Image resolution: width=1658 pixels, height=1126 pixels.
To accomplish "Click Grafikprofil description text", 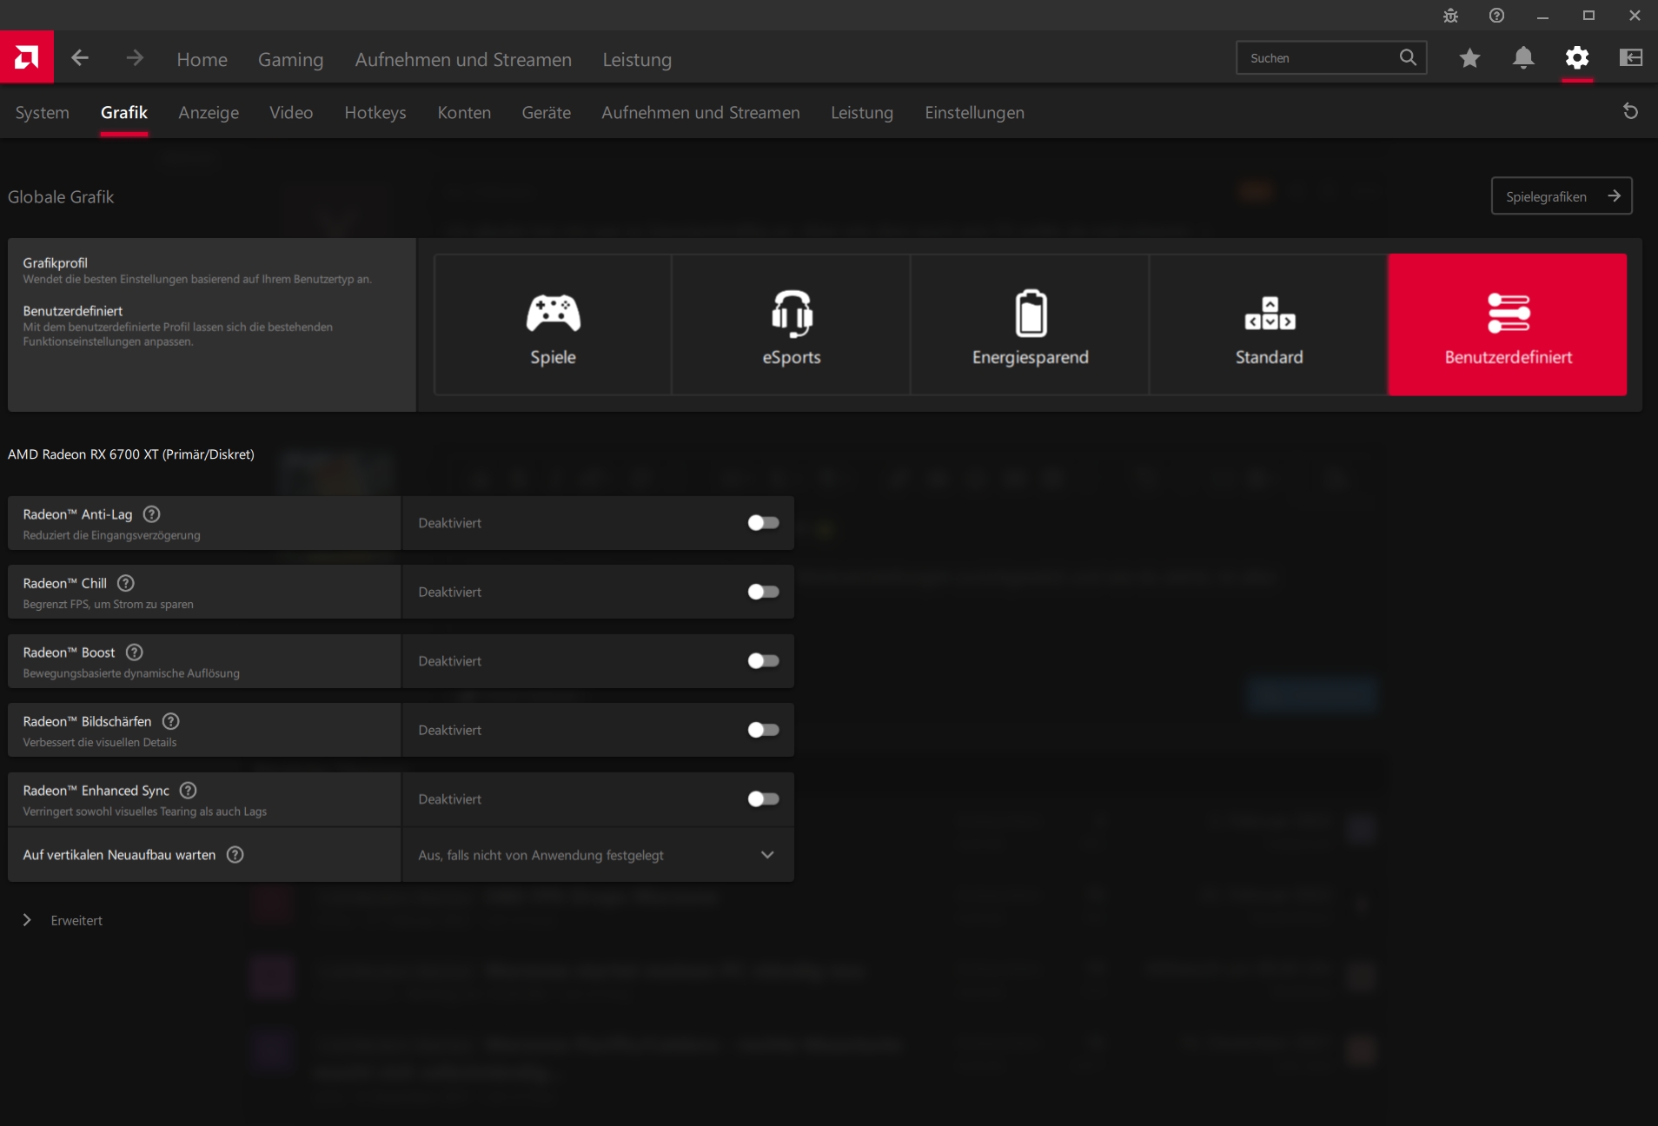I will [197, 279].
